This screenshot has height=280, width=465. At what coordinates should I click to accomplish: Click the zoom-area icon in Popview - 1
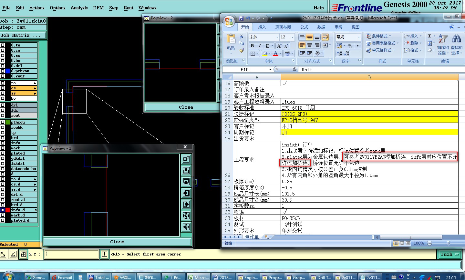186,159
